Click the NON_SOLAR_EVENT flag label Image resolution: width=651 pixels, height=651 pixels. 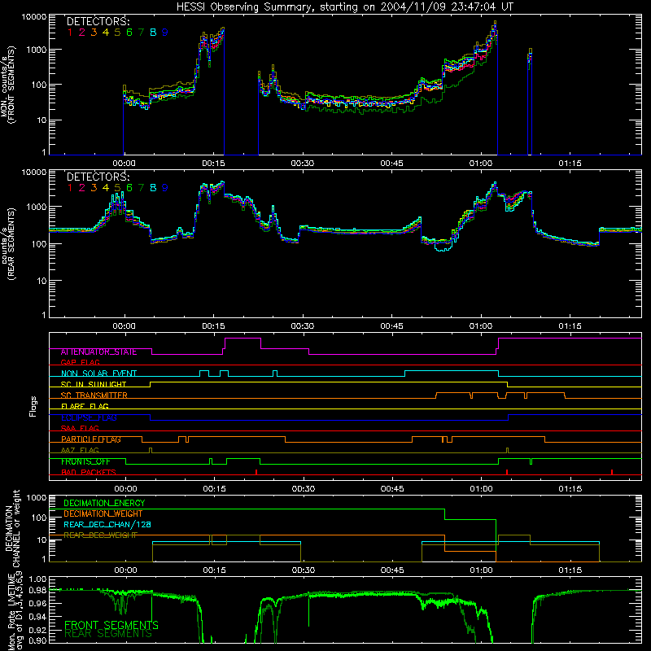click(x=98, y=374)
